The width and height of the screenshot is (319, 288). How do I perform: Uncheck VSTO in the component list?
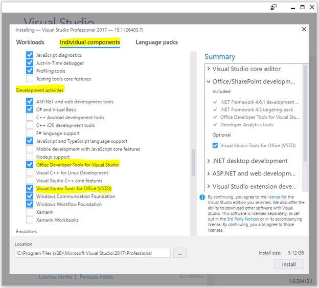[x=30, y=188]
